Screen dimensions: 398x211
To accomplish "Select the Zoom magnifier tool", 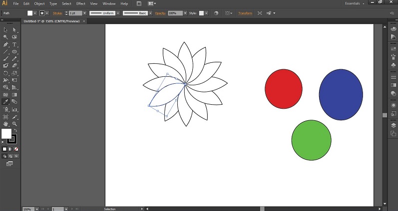I will coord(14,123).
